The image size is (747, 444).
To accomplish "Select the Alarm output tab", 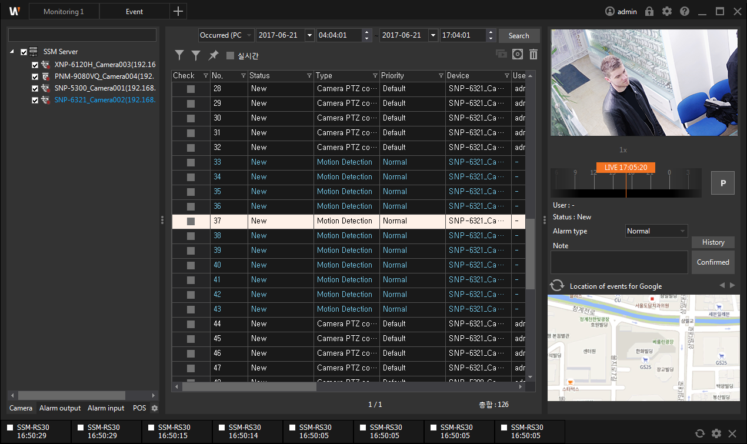I will pos(60,408).
